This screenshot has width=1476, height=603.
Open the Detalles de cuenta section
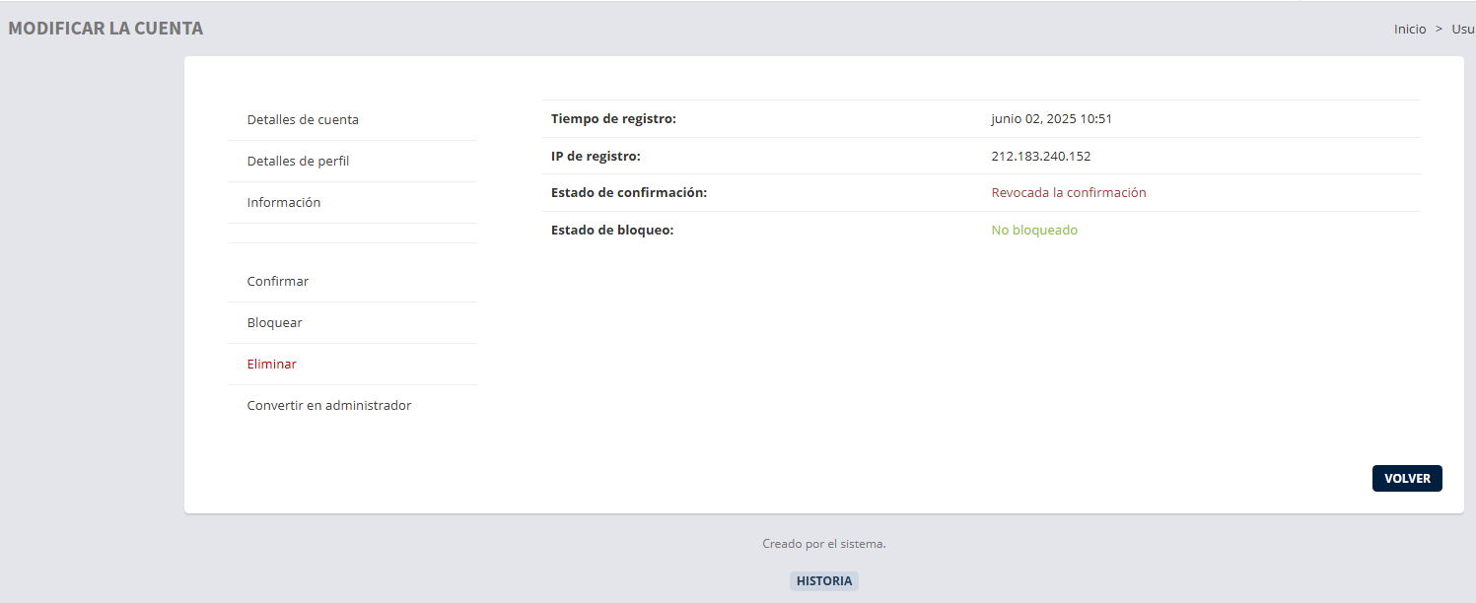pos(303,120)
